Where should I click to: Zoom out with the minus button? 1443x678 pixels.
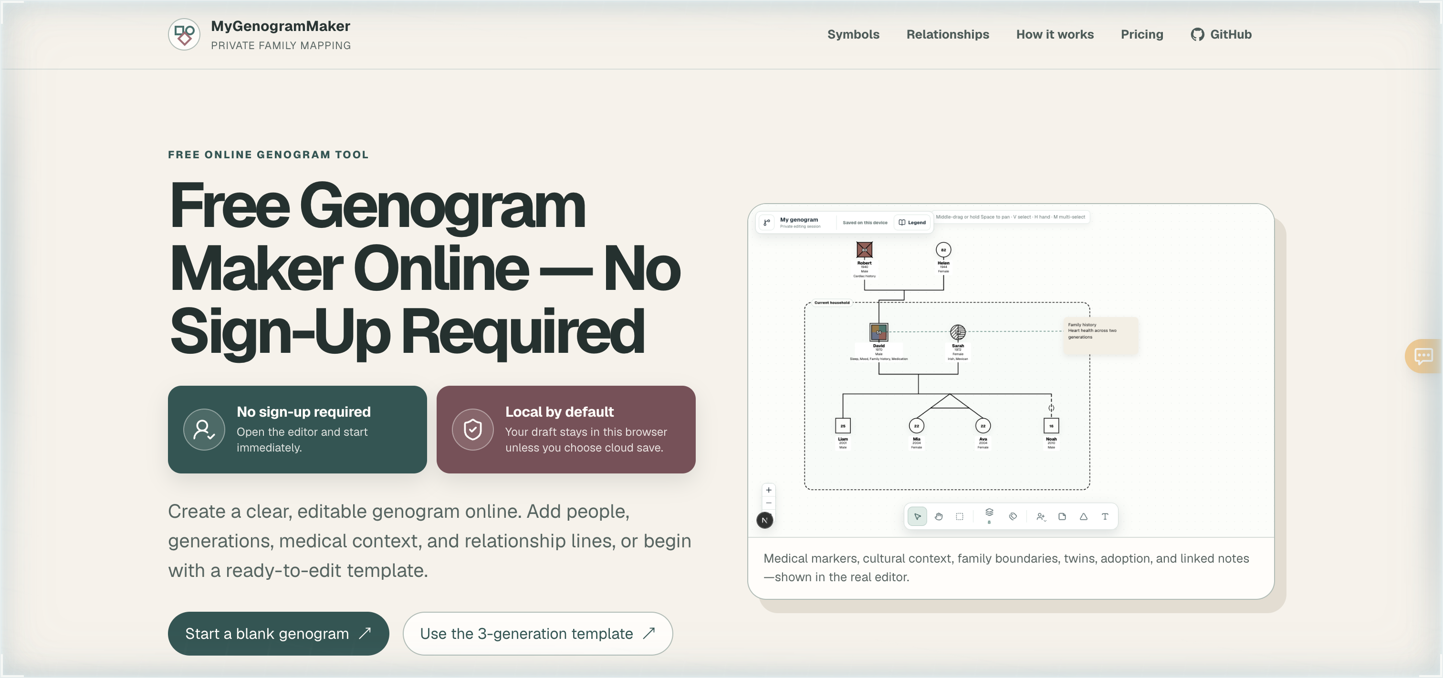click(x=769, y=503)
